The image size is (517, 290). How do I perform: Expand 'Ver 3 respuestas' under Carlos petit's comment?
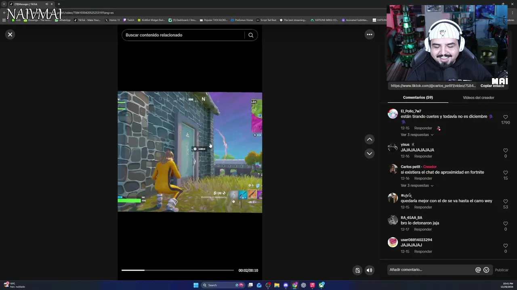(417, 186)
